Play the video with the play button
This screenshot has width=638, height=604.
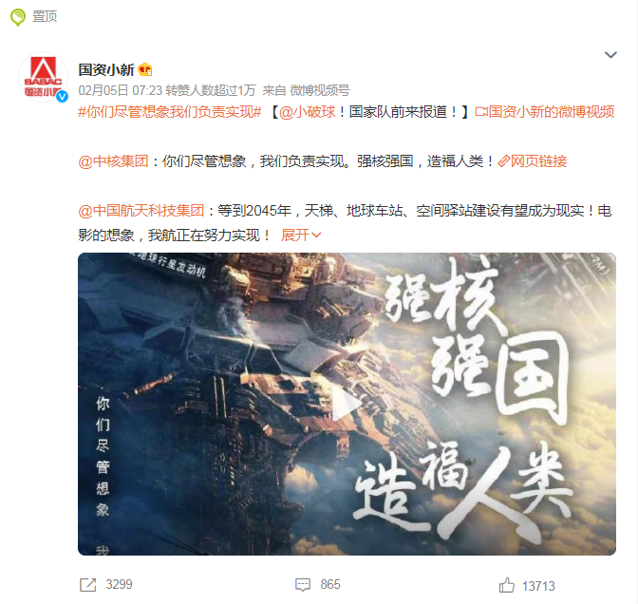pos(347,404)
